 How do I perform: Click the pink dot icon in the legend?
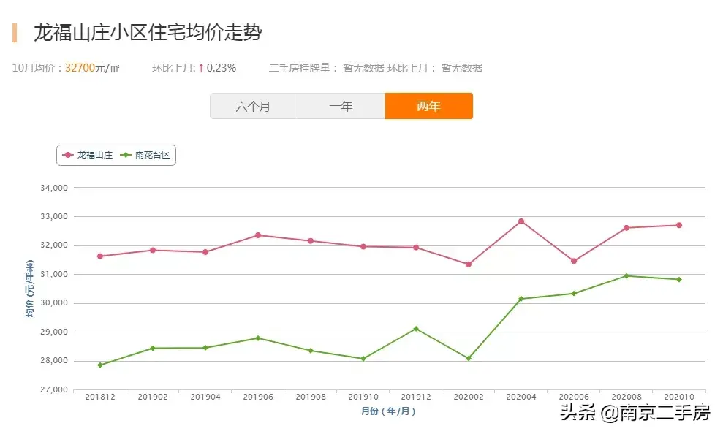68,155
